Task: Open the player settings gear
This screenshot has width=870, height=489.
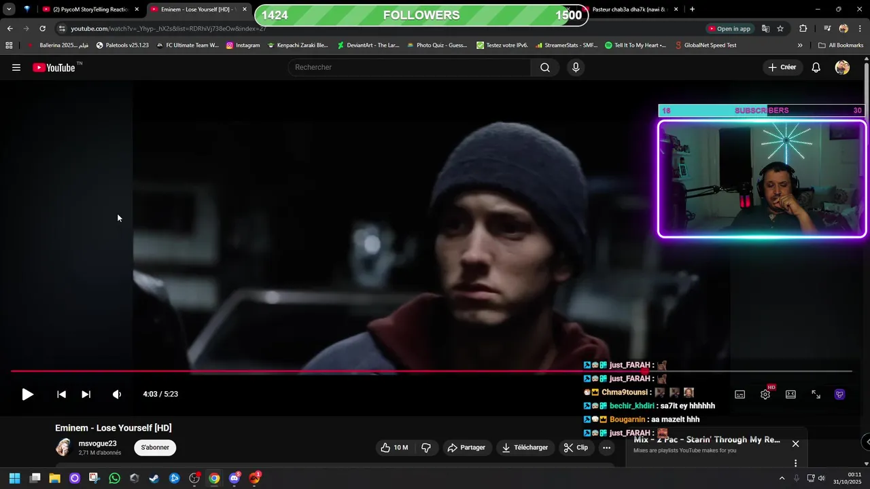Action: click(765, 394)
